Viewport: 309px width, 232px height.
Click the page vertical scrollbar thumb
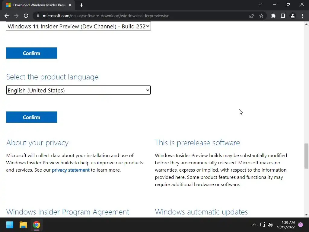click(x=306, y=156)
